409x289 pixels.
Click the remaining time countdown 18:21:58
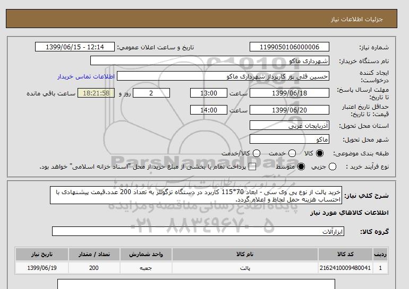coord(96,93)
